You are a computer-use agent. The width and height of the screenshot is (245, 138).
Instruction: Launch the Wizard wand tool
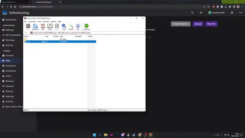tap(71, 27)
